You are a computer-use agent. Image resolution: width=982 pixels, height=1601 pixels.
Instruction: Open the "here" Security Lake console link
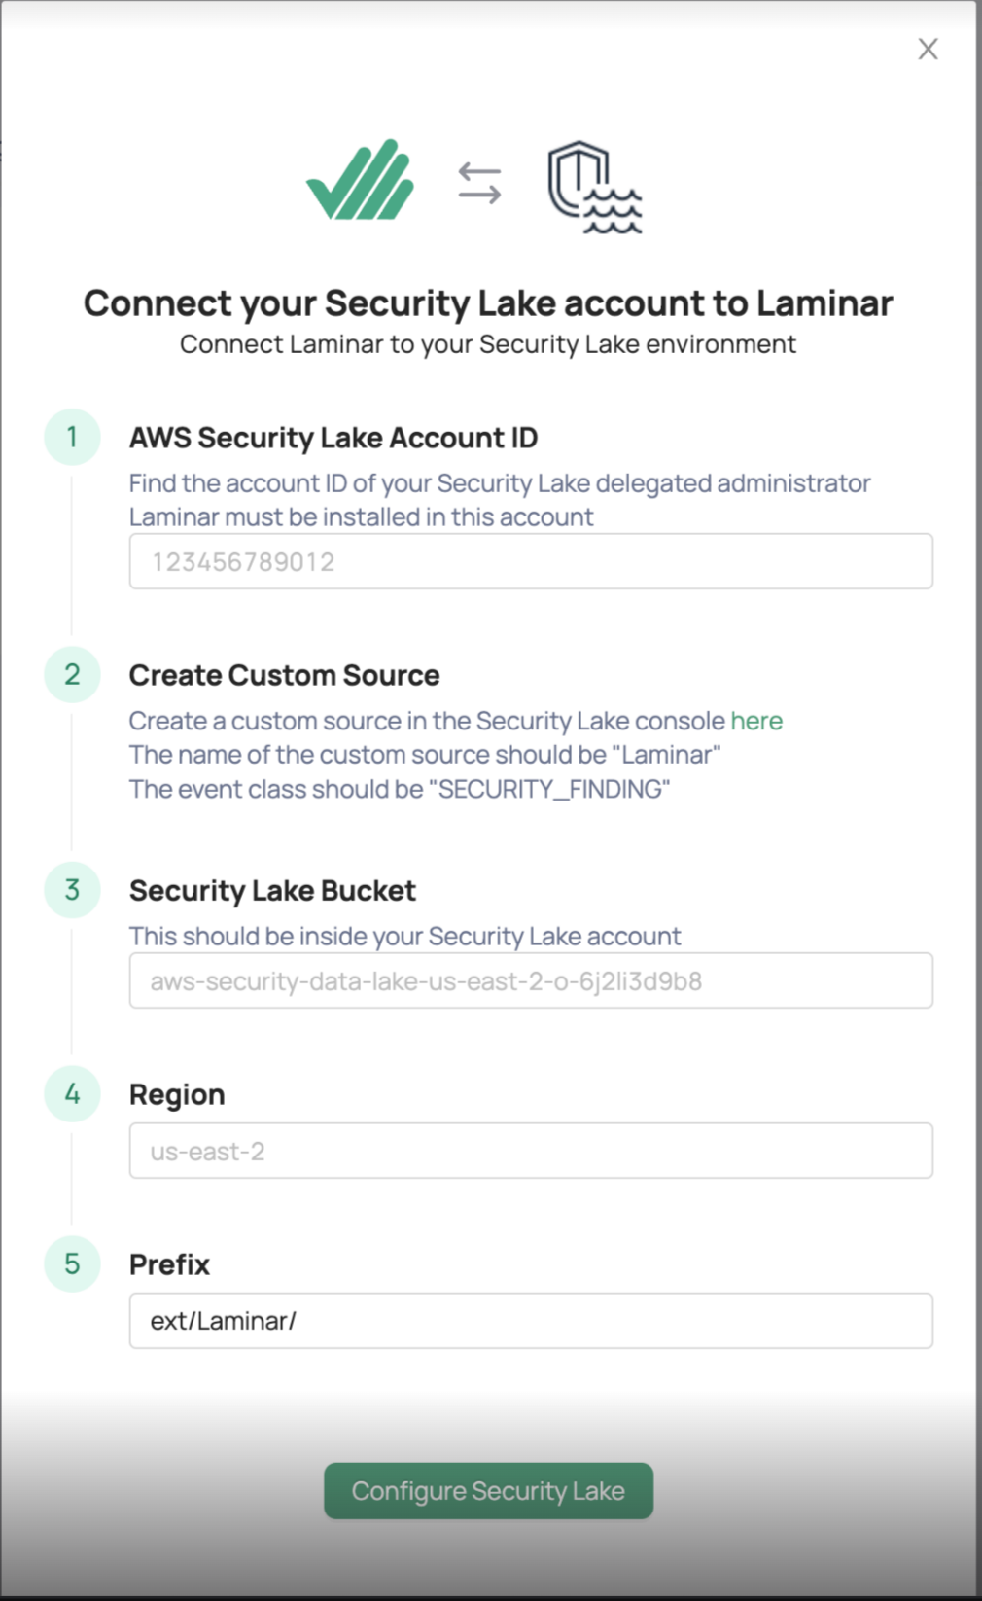click(x=756, y=721)
